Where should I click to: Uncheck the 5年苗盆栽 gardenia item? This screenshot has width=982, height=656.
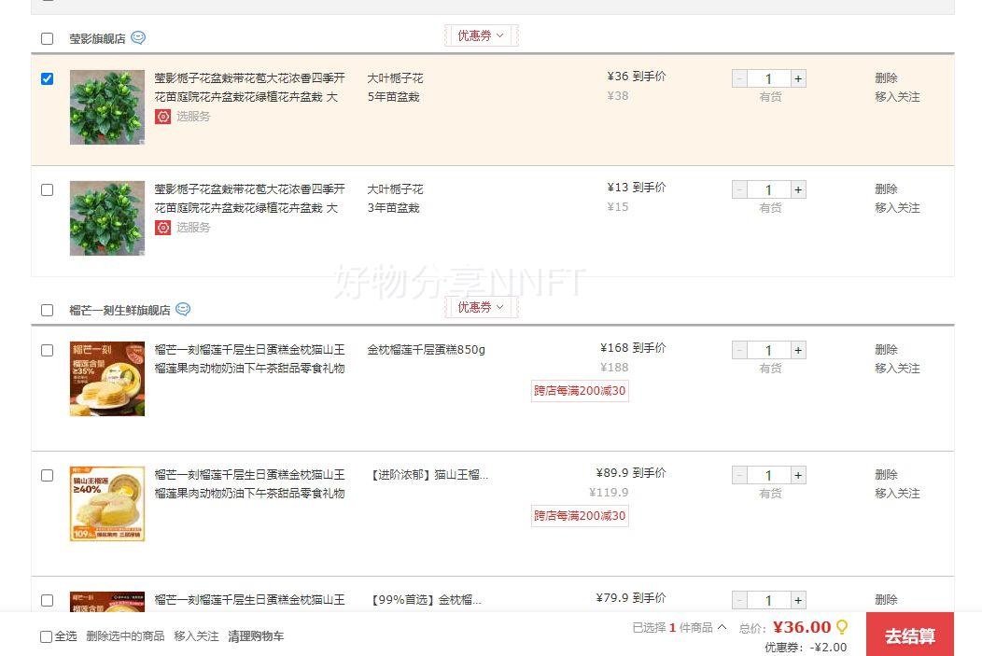(x=48, y=79)
